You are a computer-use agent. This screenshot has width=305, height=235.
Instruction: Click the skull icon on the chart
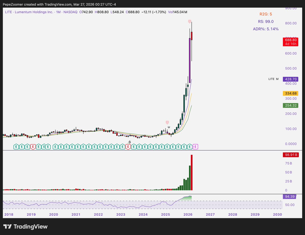coord(169,127)
